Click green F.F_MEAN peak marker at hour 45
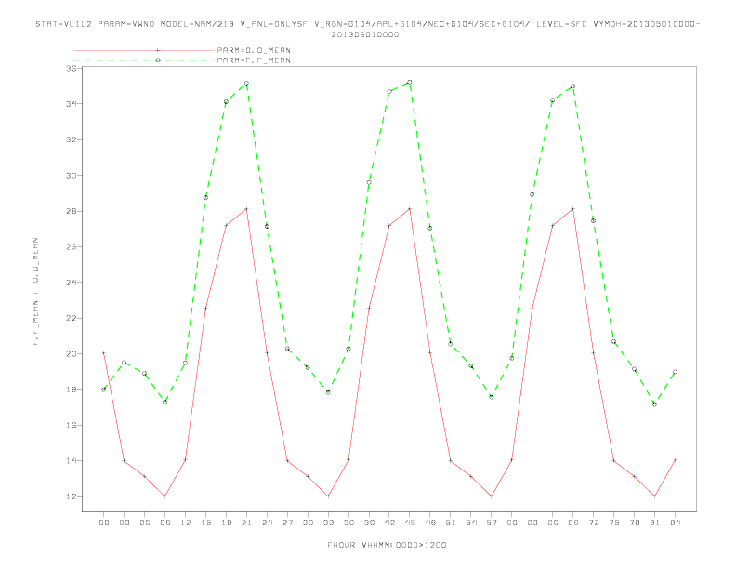 click(x=410, y=82)
